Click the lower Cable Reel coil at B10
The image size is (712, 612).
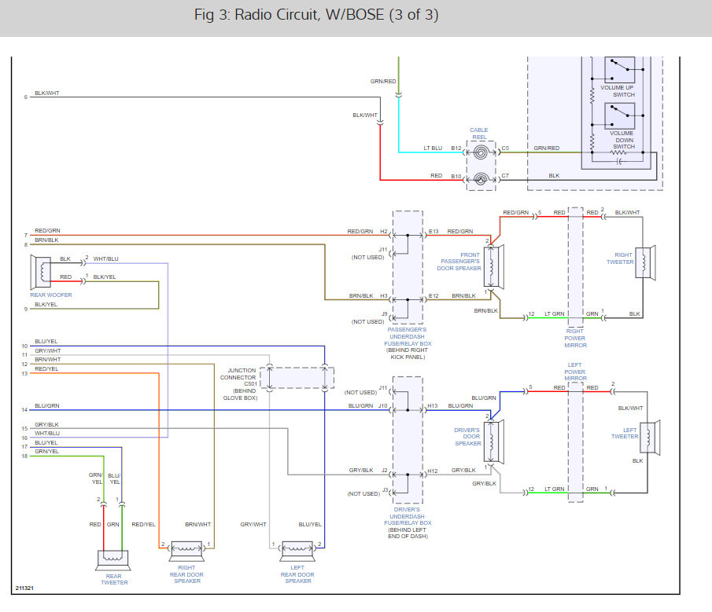[x=481, y=180]
